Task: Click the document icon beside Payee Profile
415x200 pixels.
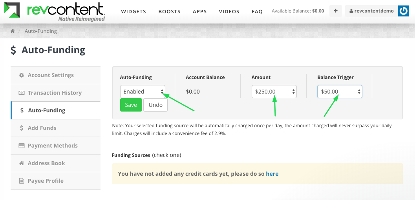Action: point(22,181)
